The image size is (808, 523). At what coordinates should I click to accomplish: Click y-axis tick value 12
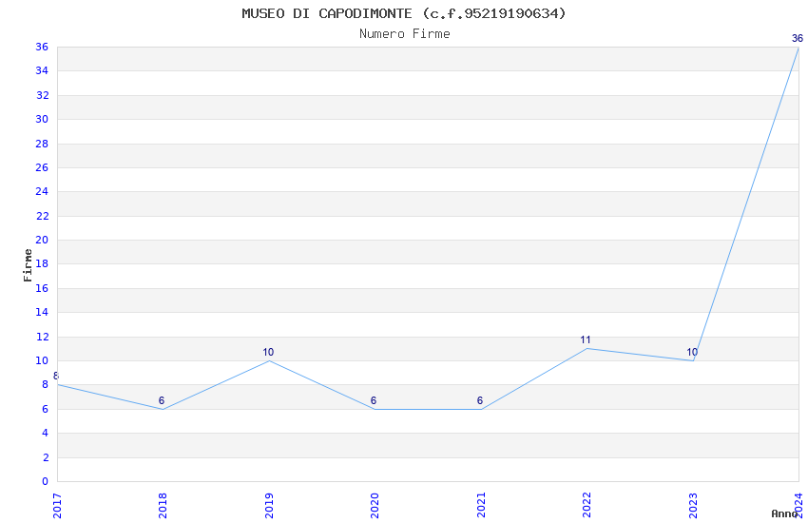[x=42, y=337]
